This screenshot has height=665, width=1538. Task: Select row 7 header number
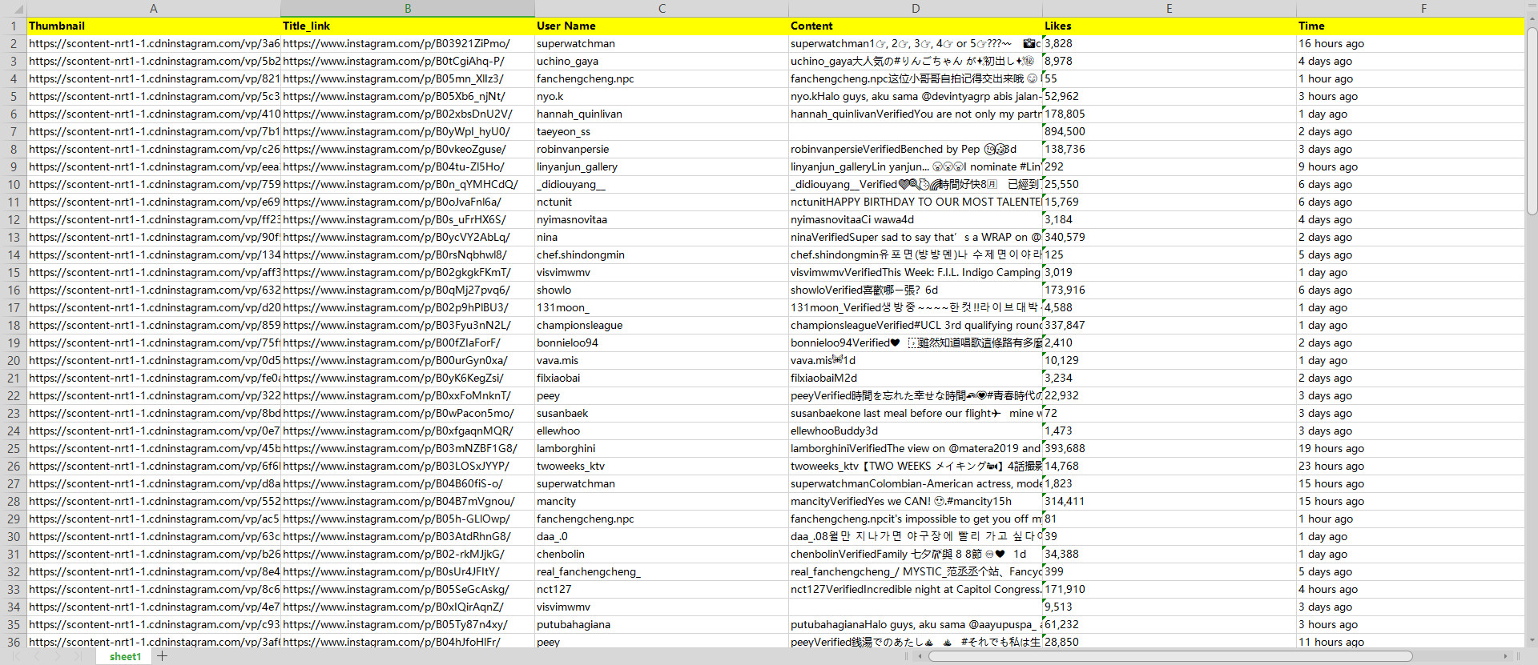[x=14, y=131]
